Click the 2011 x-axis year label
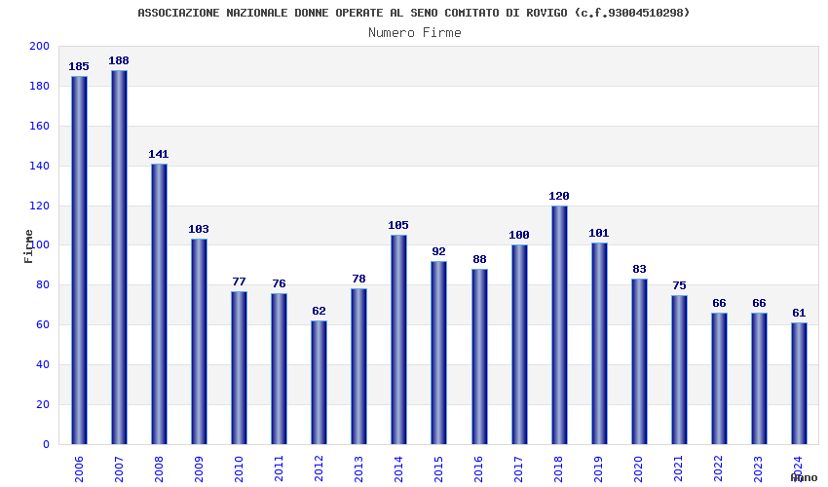 (x=280, y=469)
